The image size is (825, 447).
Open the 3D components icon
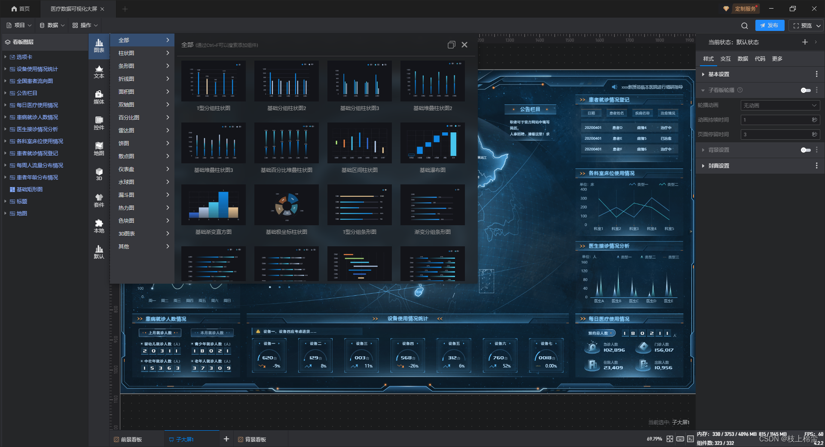click(x=99, y=174)
